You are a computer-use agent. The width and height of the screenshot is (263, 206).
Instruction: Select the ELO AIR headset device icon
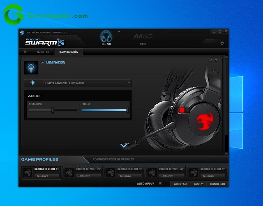point(106,36)
